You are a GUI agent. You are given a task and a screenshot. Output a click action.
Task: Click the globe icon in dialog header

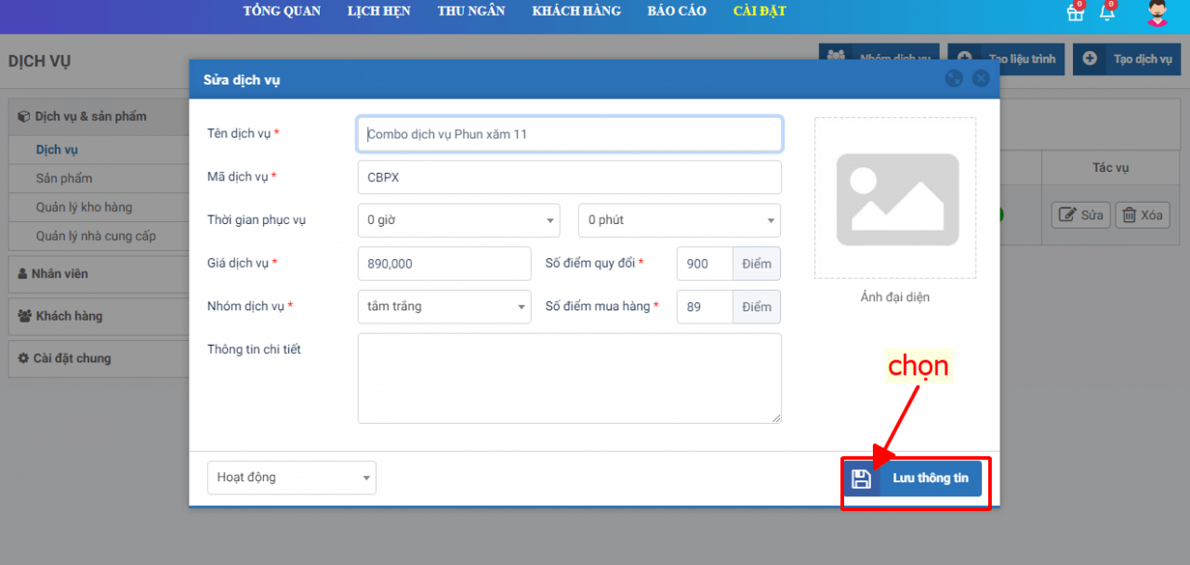click(x=953, y=79)
